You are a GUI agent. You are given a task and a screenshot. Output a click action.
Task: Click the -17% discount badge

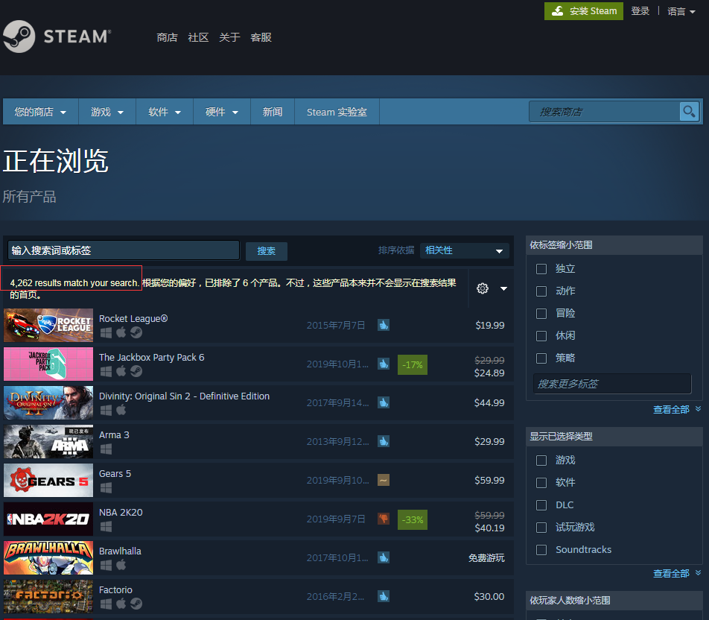point(413,364)
